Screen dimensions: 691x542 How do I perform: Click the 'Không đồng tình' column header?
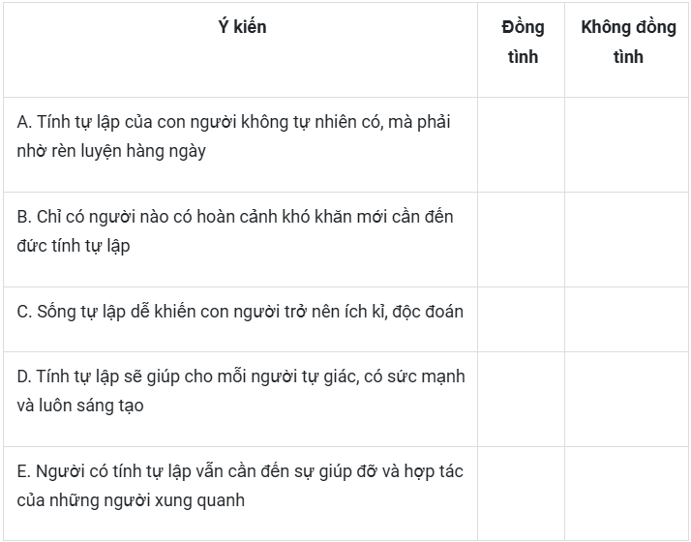628,43
